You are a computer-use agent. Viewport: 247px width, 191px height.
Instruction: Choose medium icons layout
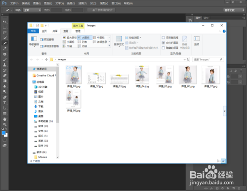[x=99, y=38]
